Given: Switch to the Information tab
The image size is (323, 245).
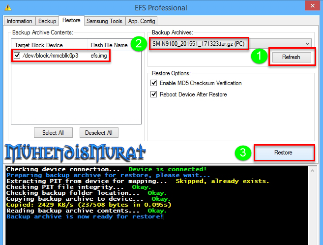Looking at the screenshot, I should click(20, 21).
